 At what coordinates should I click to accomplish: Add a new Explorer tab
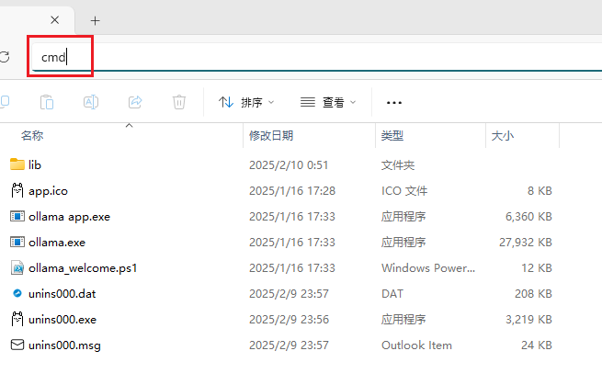click(96, 20)
